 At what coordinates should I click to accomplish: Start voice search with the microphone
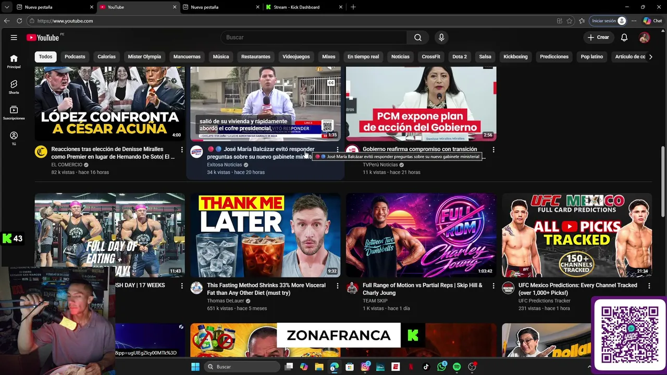(x=441, y=37)
